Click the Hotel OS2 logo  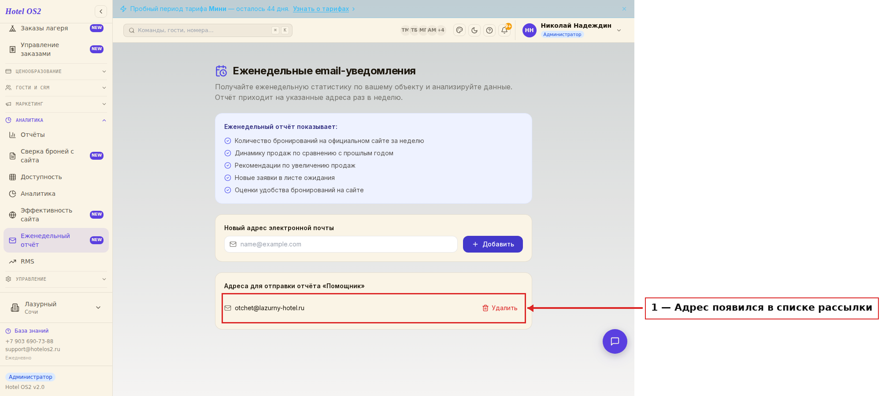tap(23, 11)
